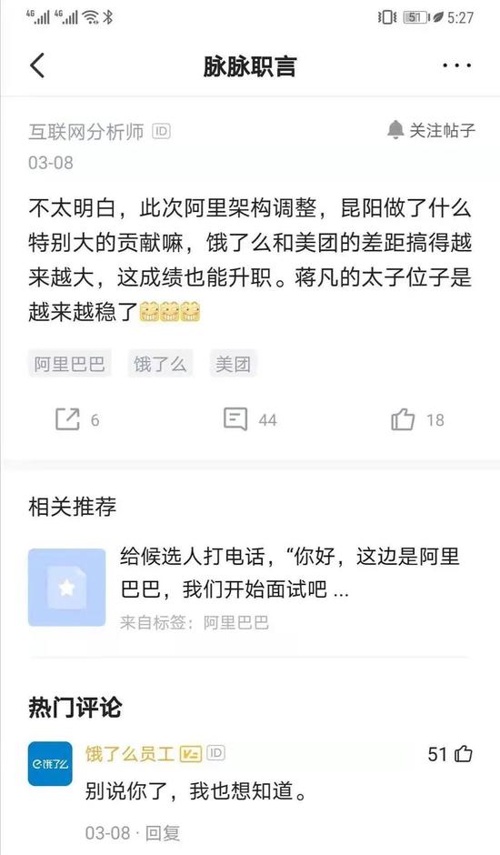Screen dimensions: 500x855
Task: Open comments via the comment bubble icon
Action: pos(235,419)
